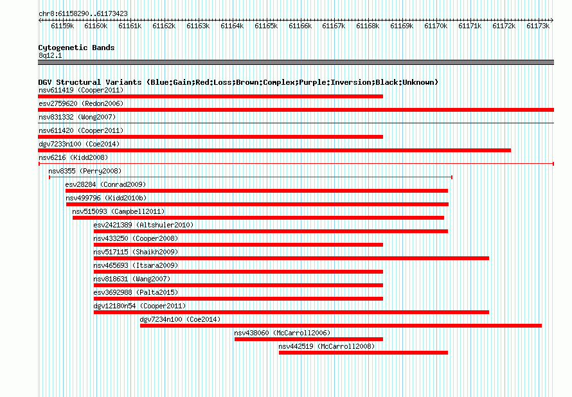Click the red bar for nsv517115
Viewport: 572px width, 397px height.
(x=291, y=258)
